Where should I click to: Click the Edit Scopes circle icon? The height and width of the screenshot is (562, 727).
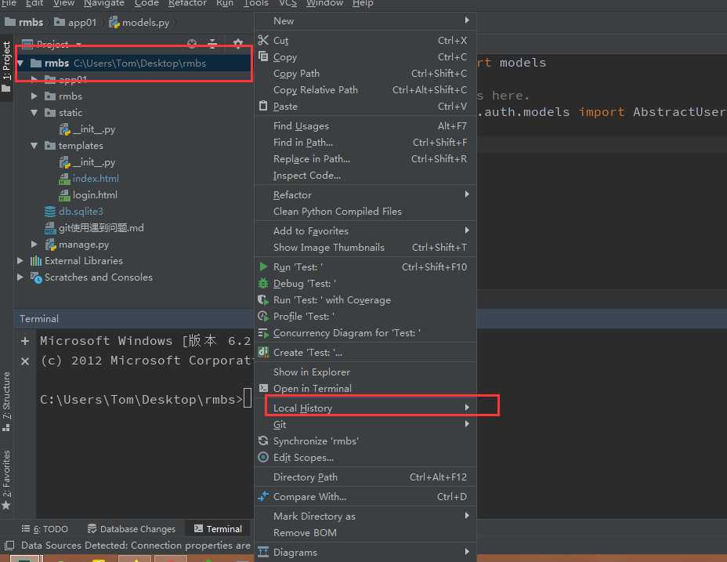pos(263,457)
